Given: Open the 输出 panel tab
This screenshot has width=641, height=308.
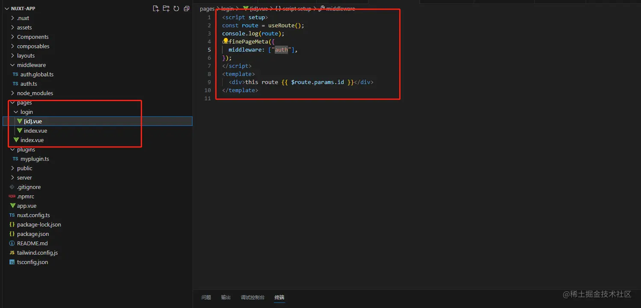Looking at the screenshot, I should (226, 297).
